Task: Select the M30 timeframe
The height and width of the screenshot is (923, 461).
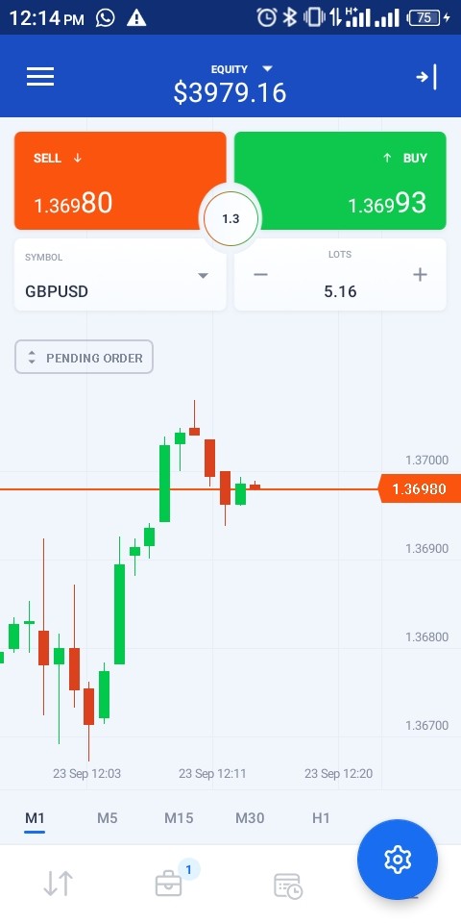Action: click(250, 817)
